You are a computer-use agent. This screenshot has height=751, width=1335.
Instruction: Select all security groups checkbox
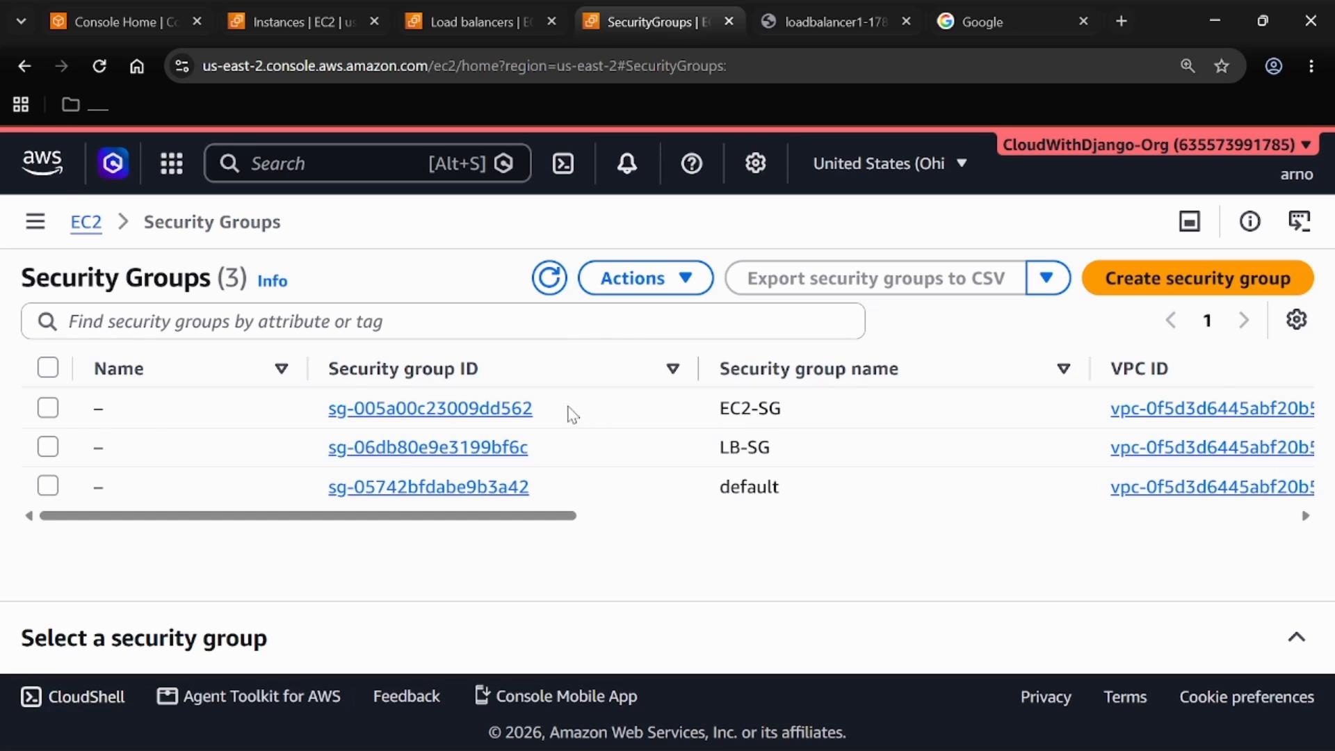click(x=48, y=367)
